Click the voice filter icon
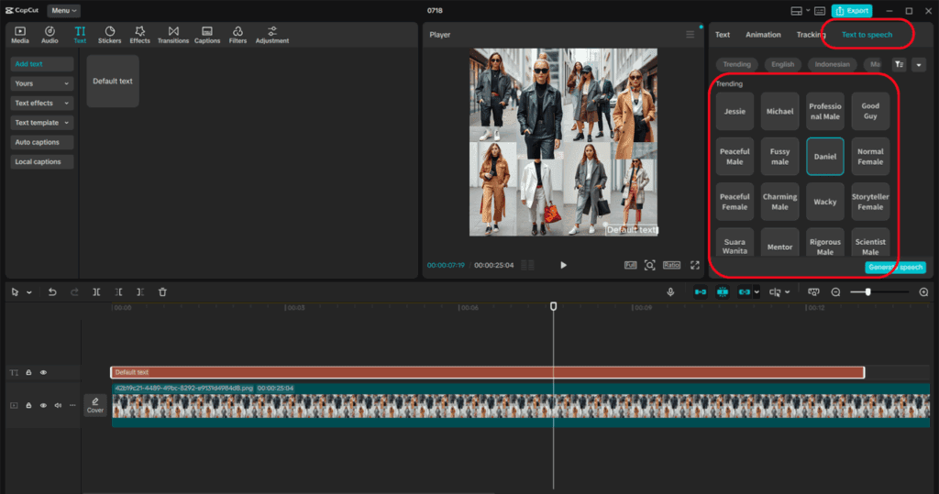Viewport: 939px width, 494px height. click(x=899, y=65)
